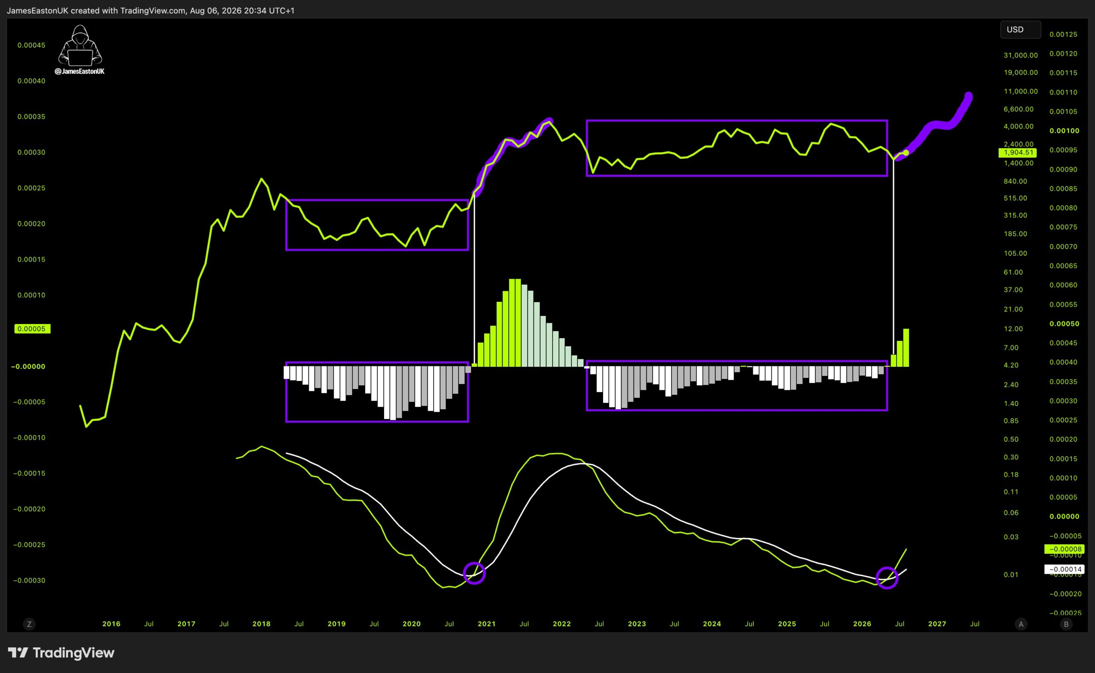Click the 2024 label on the time axis
The image size is (1095, 673).
pyautogui.click(x=712, y=624)
